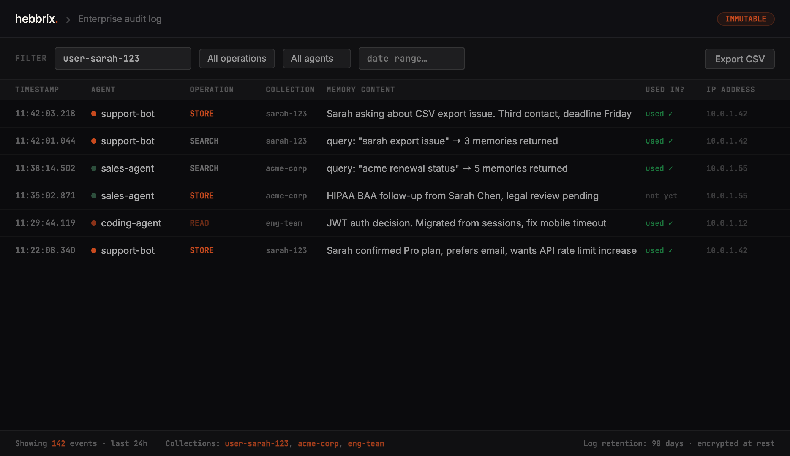This screenshot has height=456, width=790.
Task: Click the green dot beside sales-agent at 11:35:02.871
Action: coord(94,196)
